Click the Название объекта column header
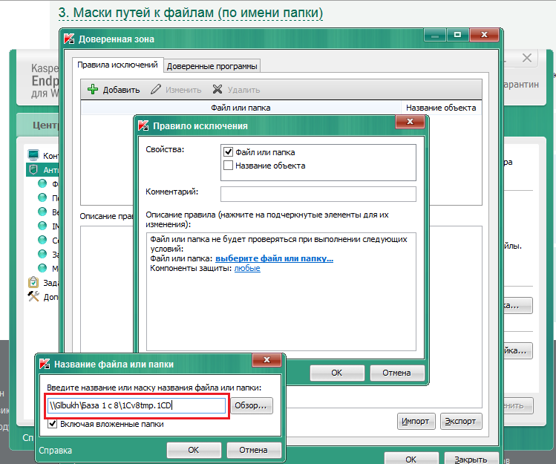This screenshot has width=556, height=464. (x=441, y=108)
